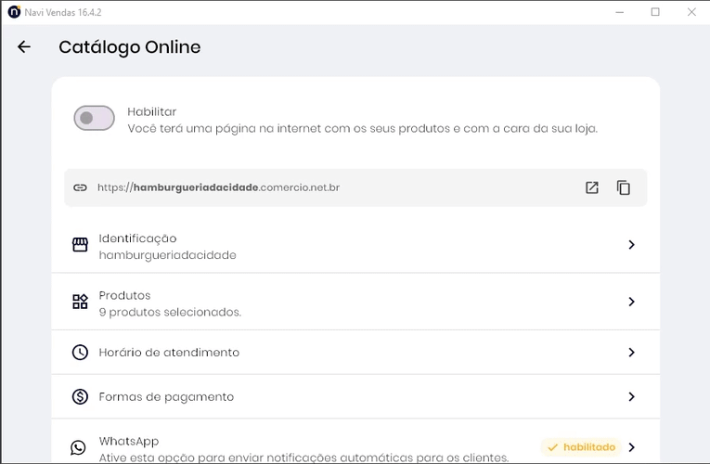710x464 pixels.
Task: Click the chain link icon
Action: click(x=80, y=187)
